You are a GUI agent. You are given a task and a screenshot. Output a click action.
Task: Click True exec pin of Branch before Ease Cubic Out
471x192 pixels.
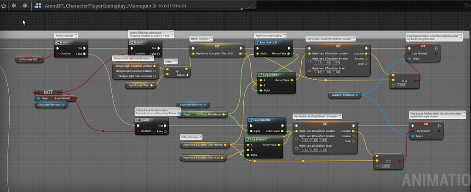(x=165, y=126)
